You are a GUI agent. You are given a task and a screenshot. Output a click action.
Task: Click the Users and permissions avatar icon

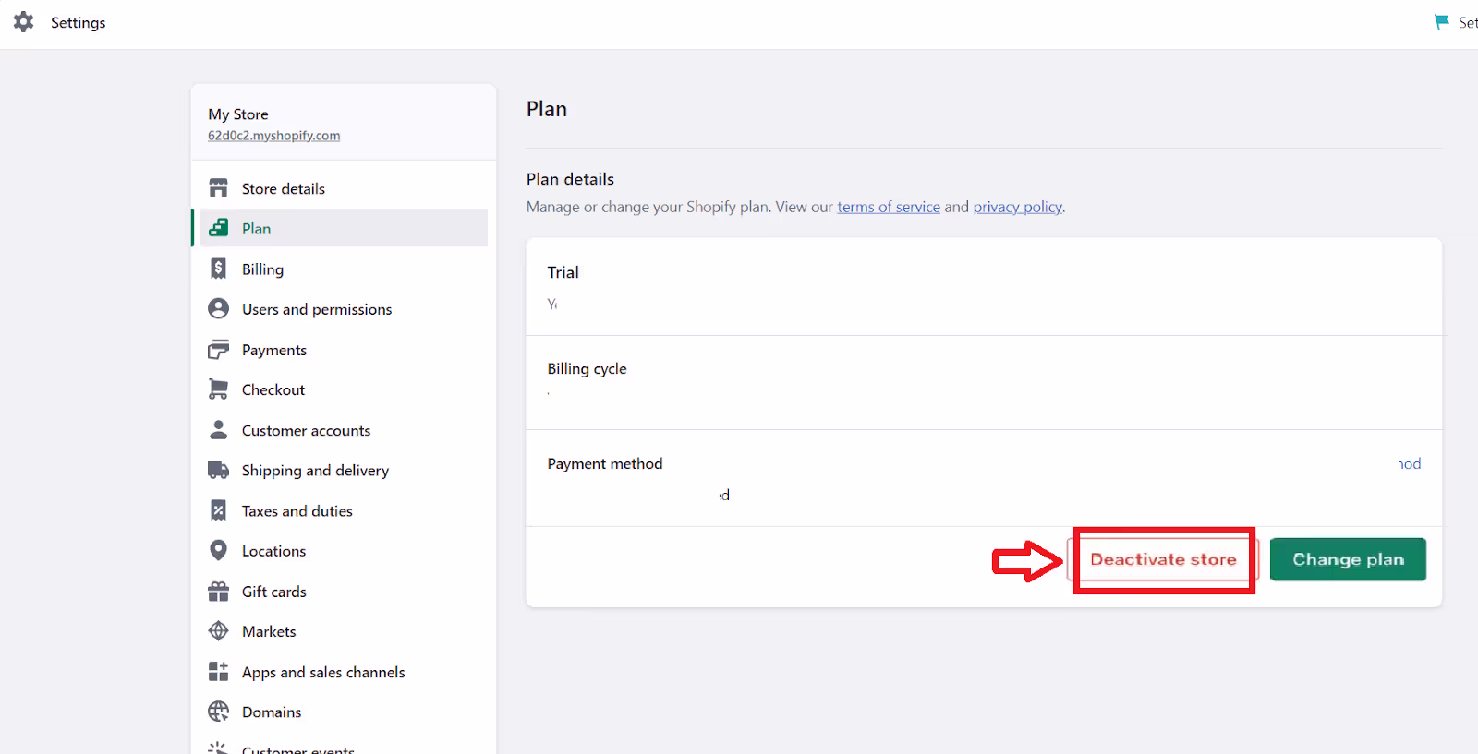tap(218, 308)
